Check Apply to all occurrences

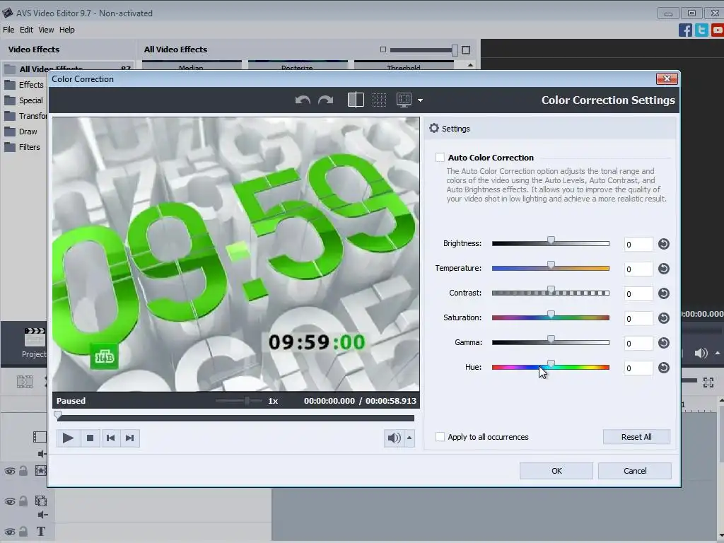tap(440, 437)
